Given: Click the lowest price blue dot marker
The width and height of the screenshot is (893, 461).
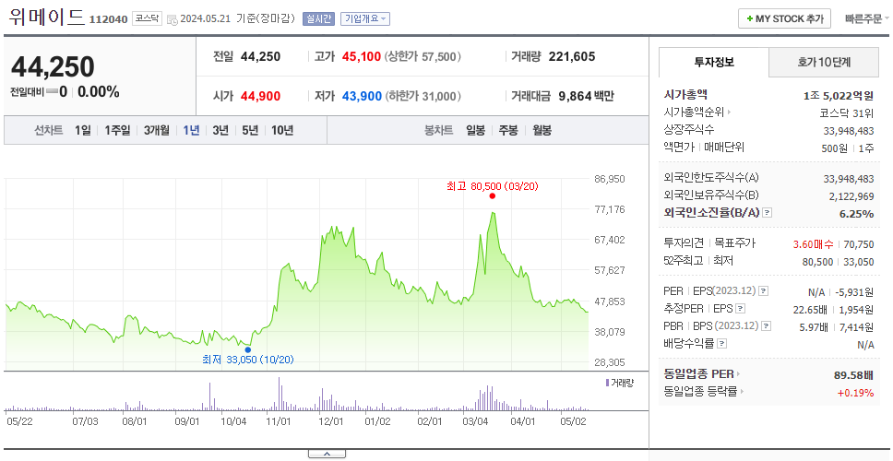Looking at the screenshot, I should click(x=247, y=349).
